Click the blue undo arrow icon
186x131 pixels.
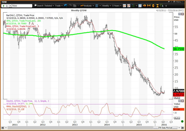point(65,5)
